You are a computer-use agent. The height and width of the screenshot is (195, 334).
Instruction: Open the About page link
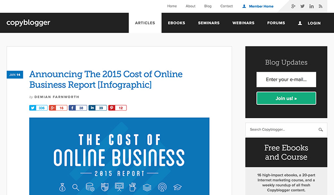(x=190, y=6)
